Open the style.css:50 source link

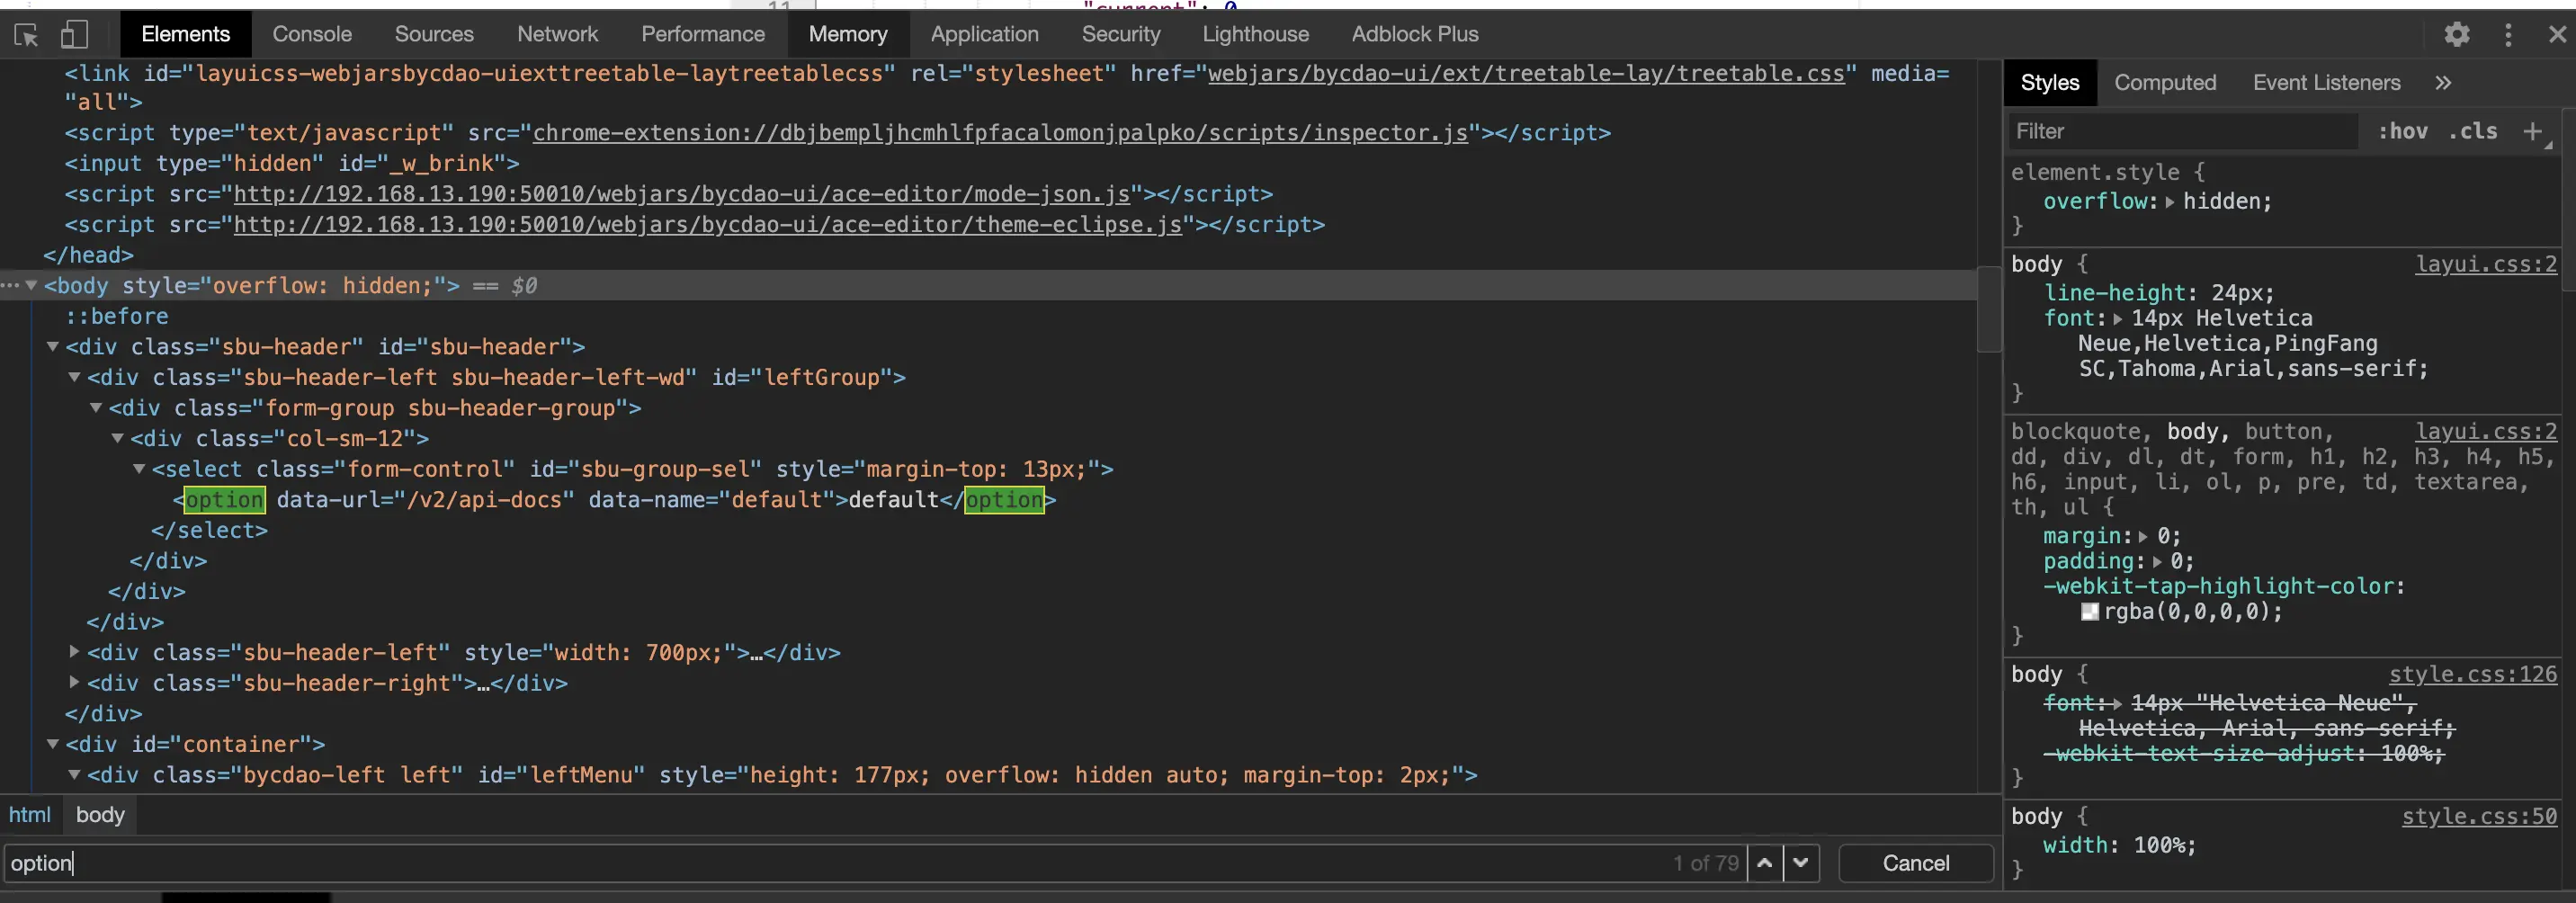pos(2479,816)
